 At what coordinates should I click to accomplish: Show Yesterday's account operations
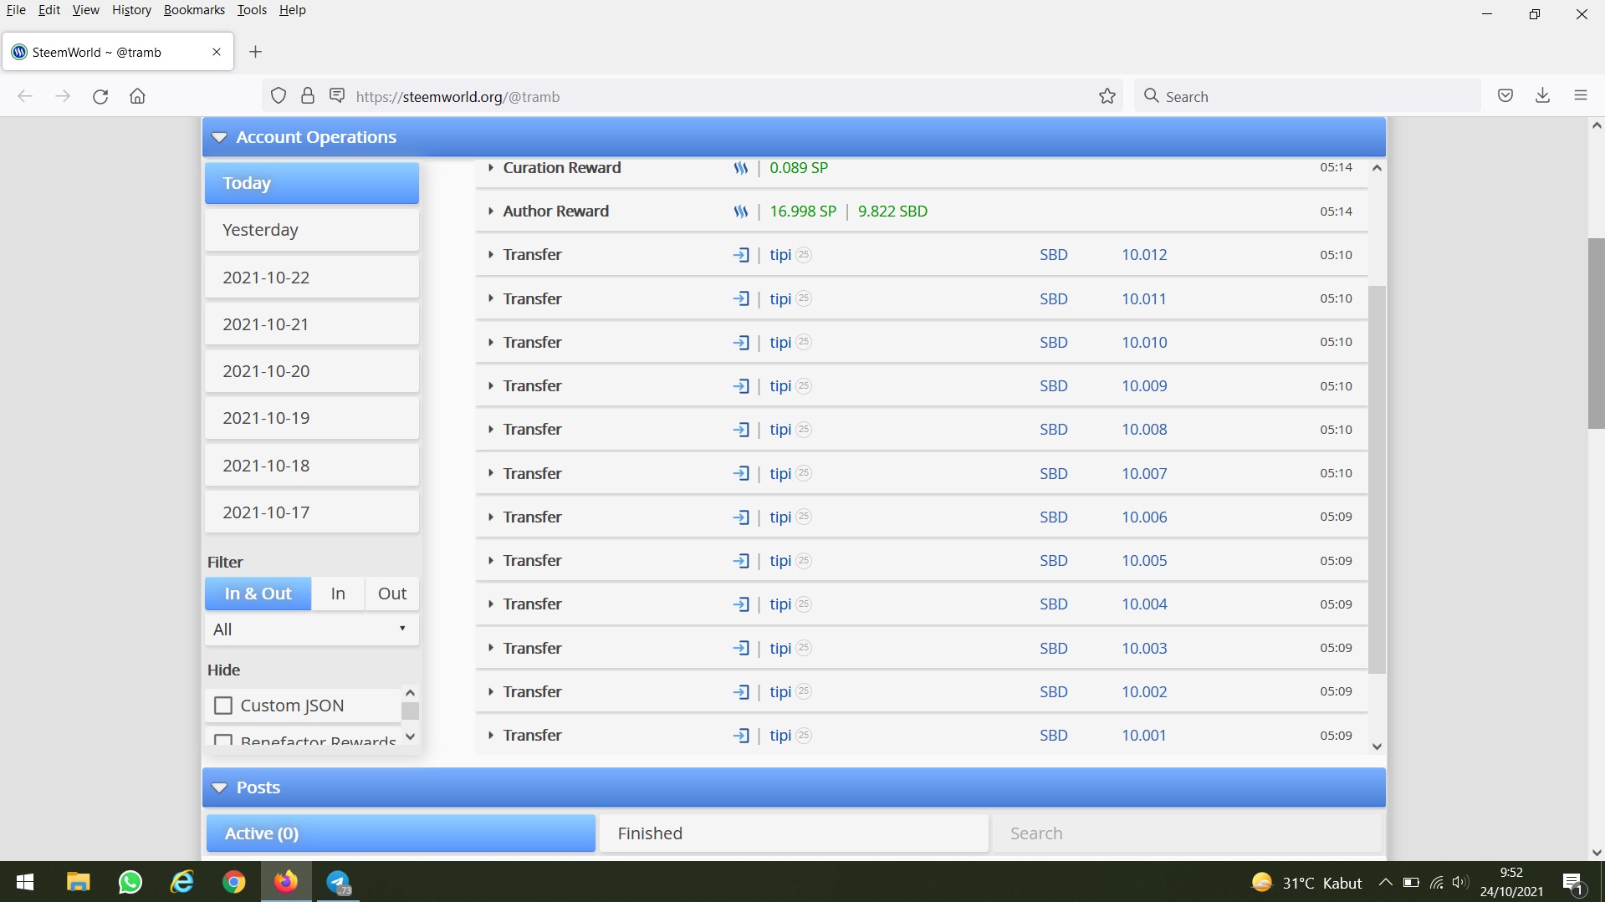pyautogui.click(x=311, y=230)
